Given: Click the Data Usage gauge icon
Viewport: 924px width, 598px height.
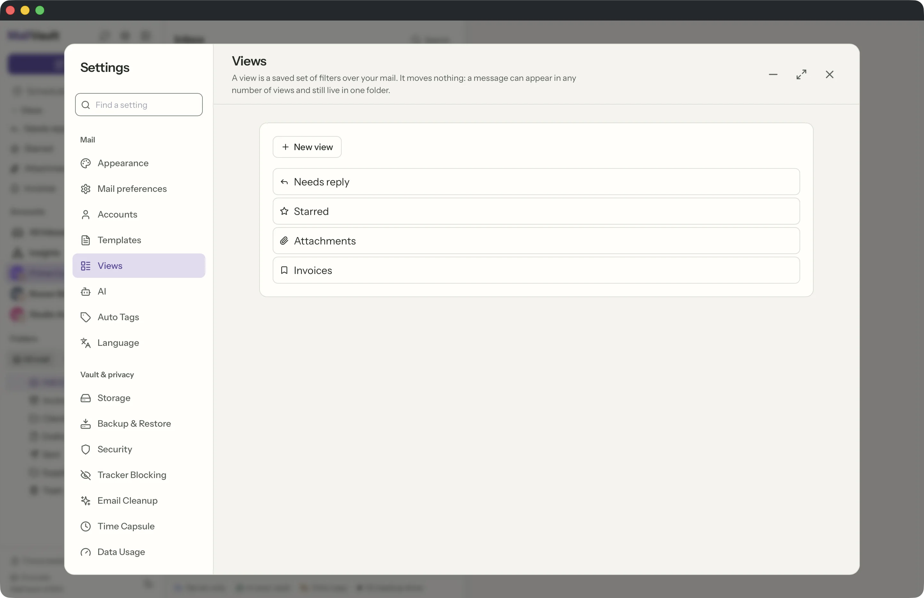Looking at the screenshot, I should (x=85, y=552).
